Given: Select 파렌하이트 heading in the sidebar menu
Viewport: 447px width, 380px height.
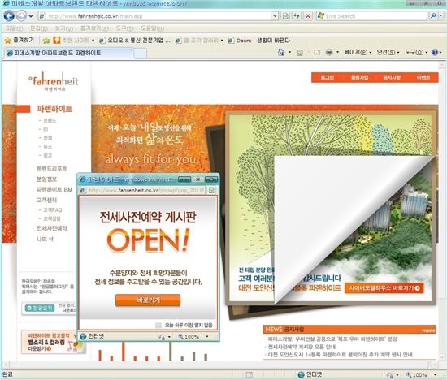Looking at the screenshot, I should tap(54, 109).
